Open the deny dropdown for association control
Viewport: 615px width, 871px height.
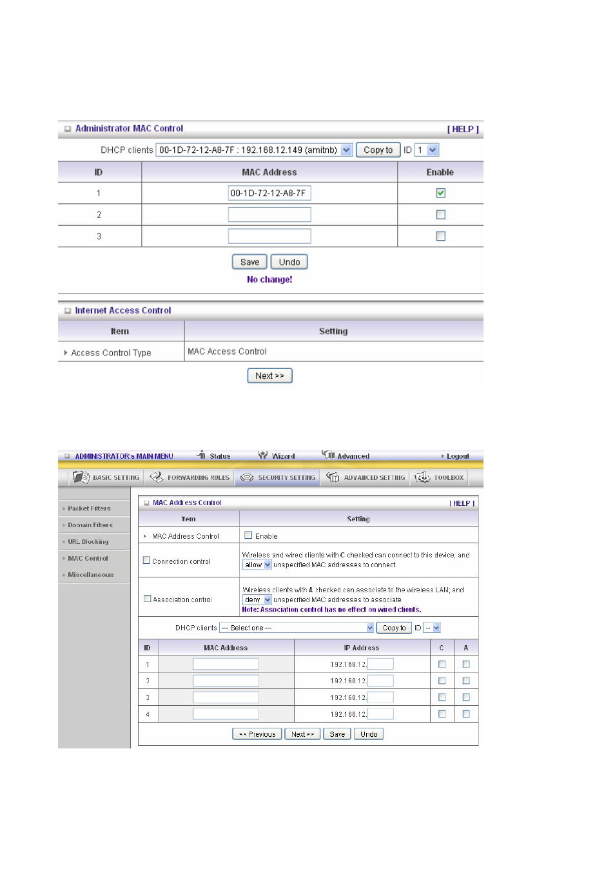tap(257, 599)
